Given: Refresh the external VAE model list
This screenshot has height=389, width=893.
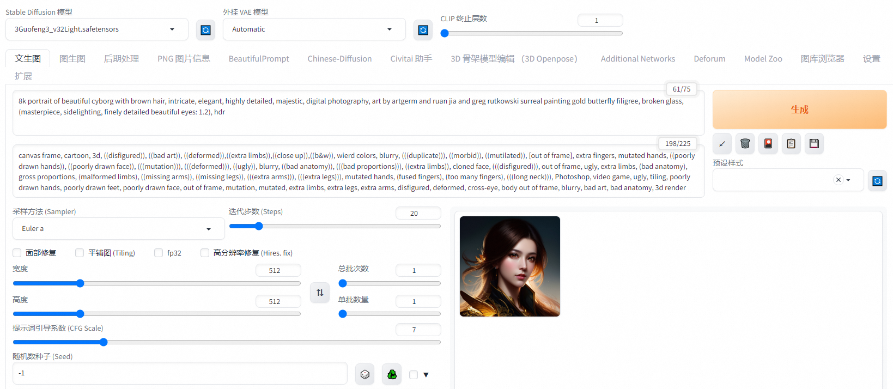Looking at the screenshot, I should [x=423, y=30].
